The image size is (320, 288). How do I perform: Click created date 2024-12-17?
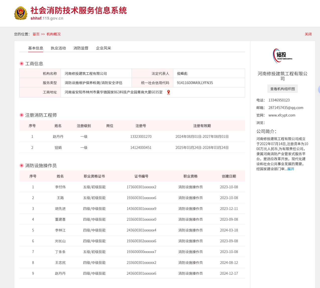229,273
